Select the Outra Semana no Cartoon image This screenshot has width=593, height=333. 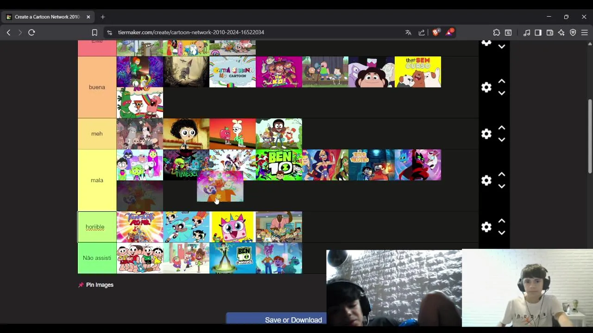tap(233, 72)
